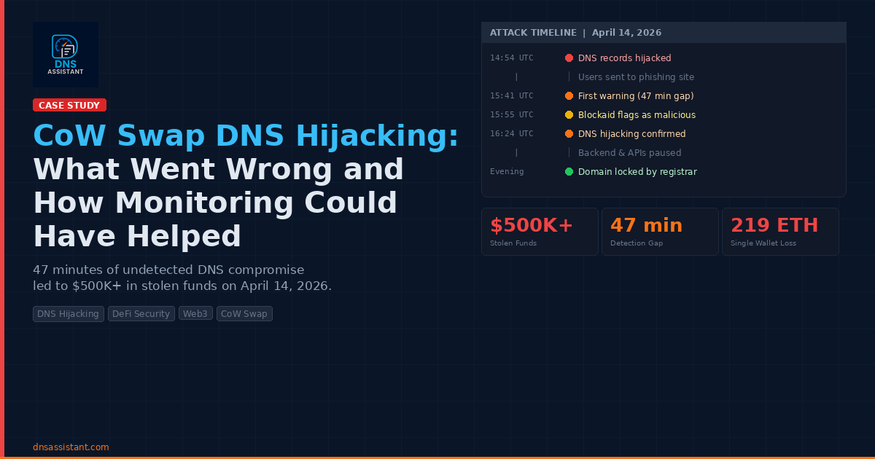The image size is (875, 459).
Task: Click 'Blockaid flags as malicious' text
Action: point(637,115)
